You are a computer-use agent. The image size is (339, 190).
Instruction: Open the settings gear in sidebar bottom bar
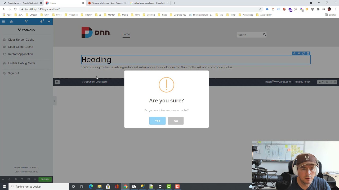(x=9, y=179)
